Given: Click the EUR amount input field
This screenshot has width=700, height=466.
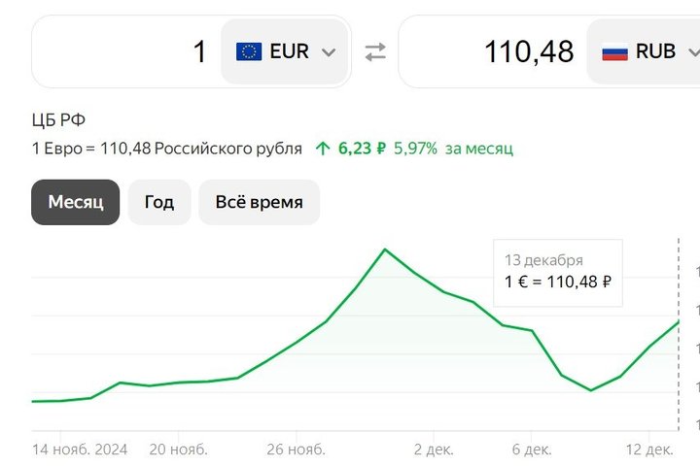Looking at the screenshot, I should [126, 51].
